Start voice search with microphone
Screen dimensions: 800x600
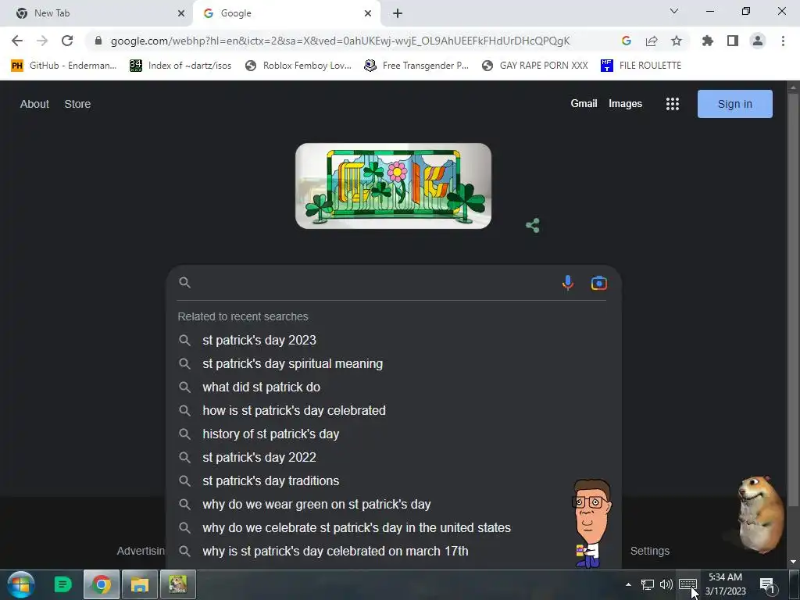[568, 283]
